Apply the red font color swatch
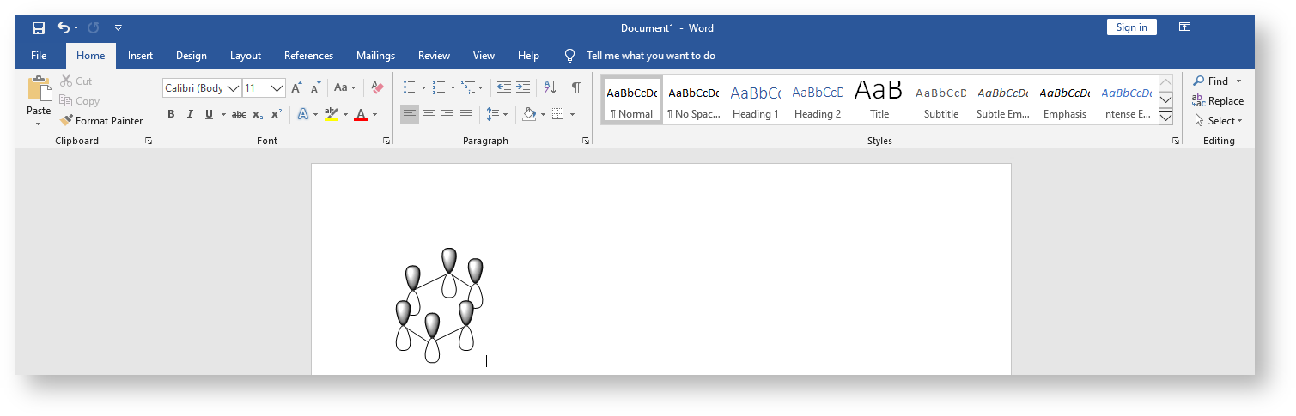1296x416 pixels. click(361, 114)
